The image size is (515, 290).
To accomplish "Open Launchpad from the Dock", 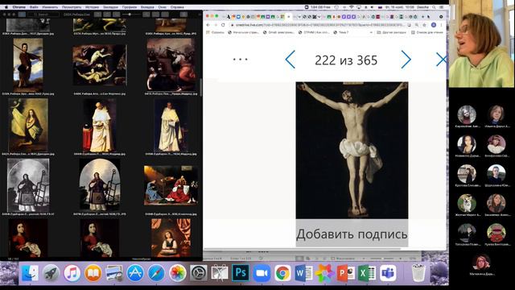I will pyautogui.click(x=51, y=273).
